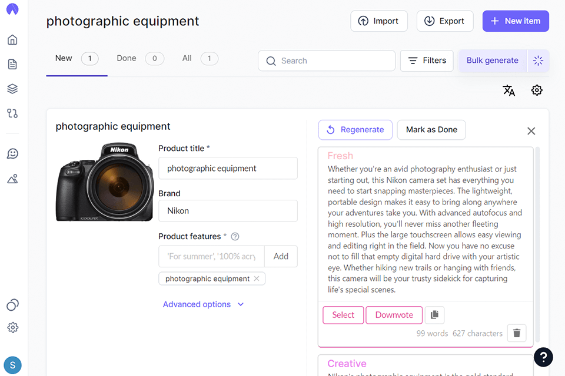The width and height of the screenshot is (565, 376).
Task: Delete the Fresh description with trash icon
Action: (x=517, y=333)
